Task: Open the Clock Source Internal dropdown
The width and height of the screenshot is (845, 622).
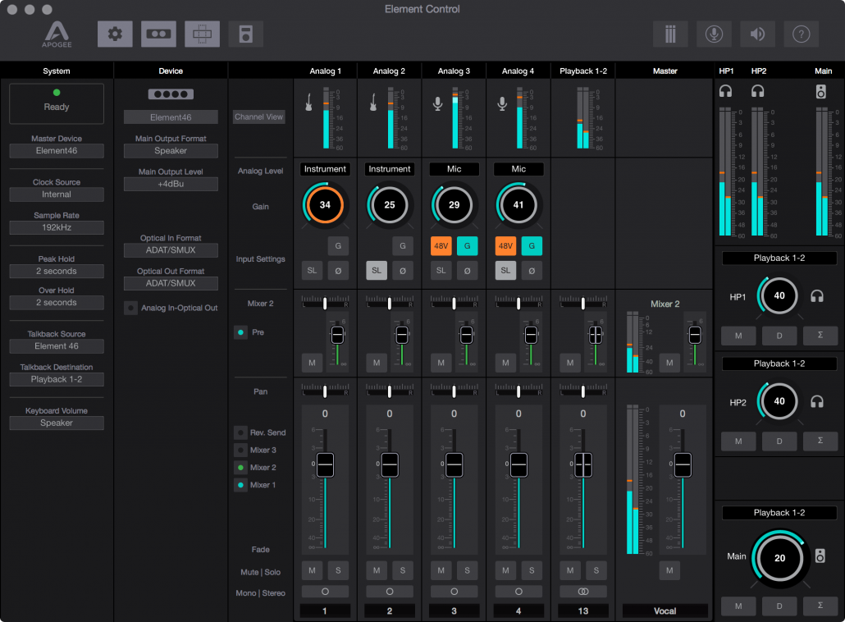Action: (57, 194)
